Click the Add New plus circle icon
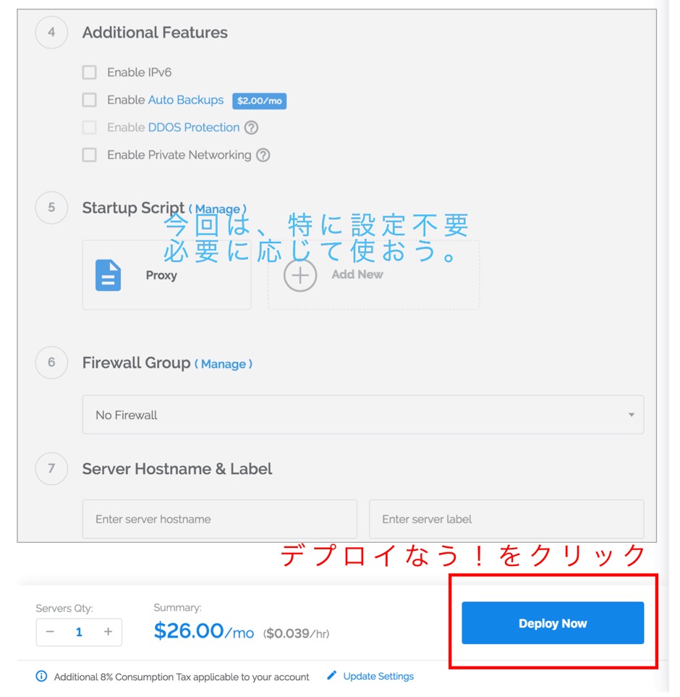 tap(300, 276)
